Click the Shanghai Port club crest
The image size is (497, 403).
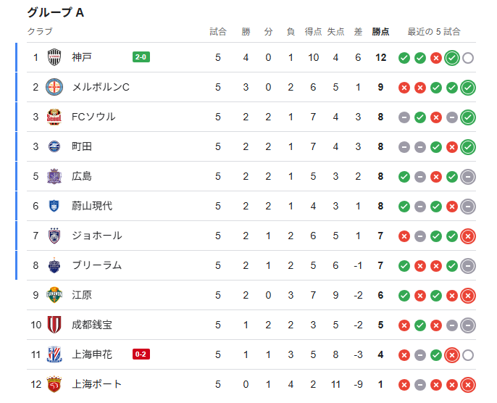click(x=54, y=384)
